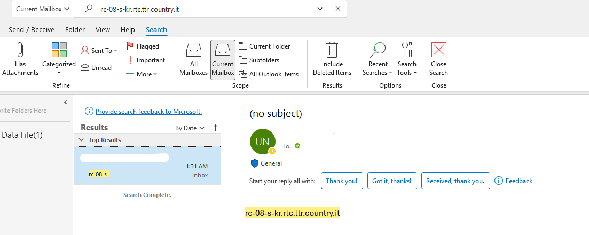589x235 pixels.
Task: Open the Sent To person filter
Action: pyautogui.click(x=99, y=50)
